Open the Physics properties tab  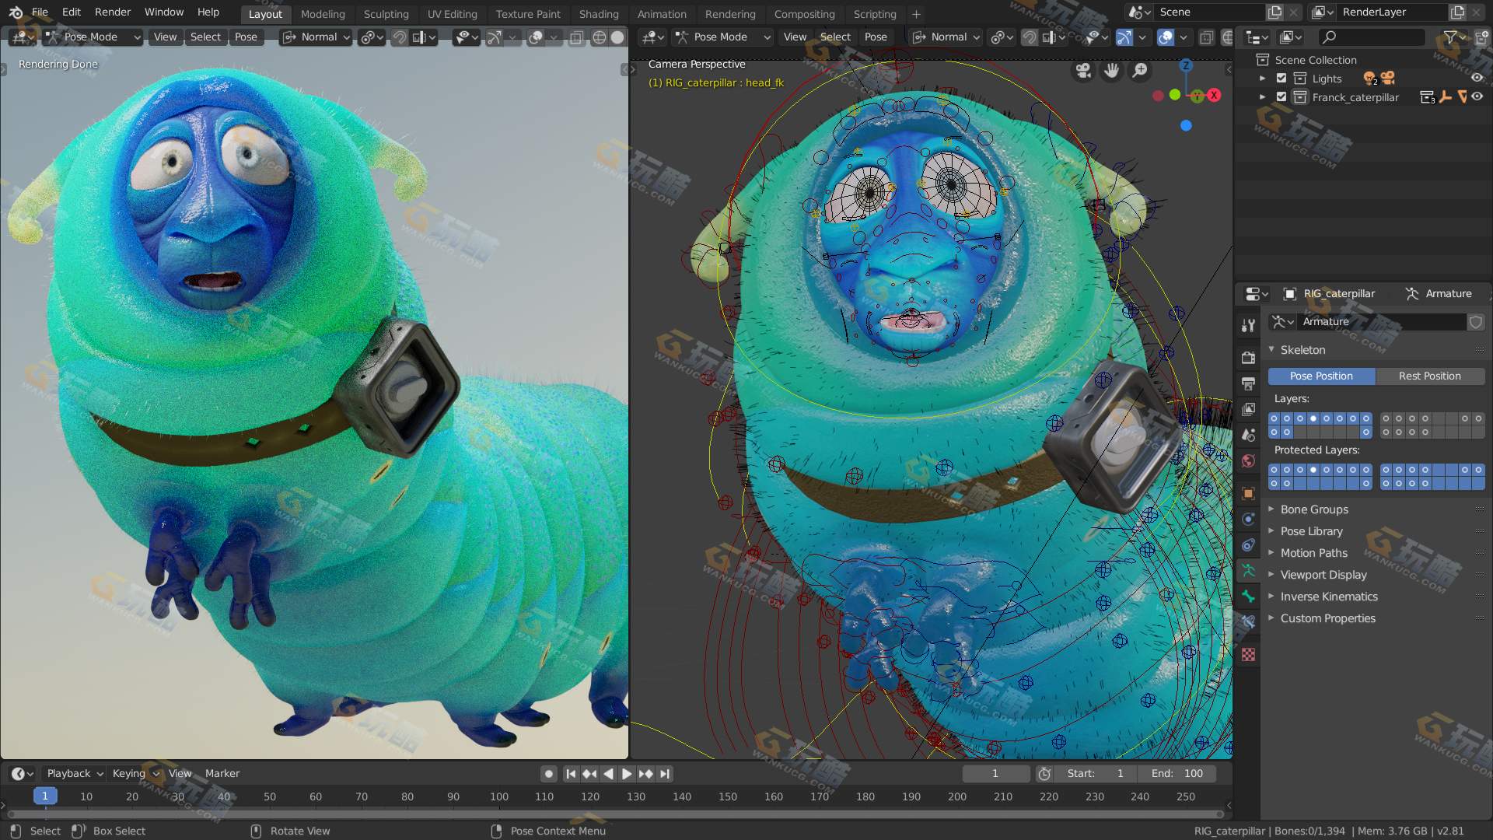tap(1248, 519)
